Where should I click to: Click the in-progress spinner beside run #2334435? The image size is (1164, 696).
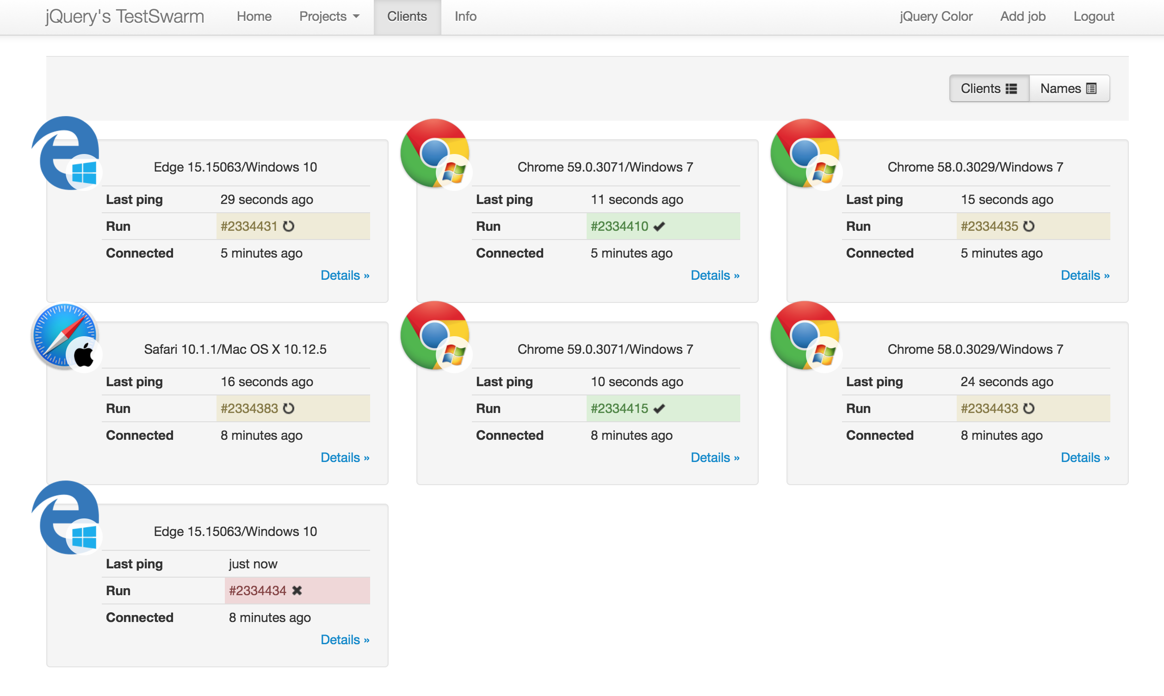pos(1029,226)
